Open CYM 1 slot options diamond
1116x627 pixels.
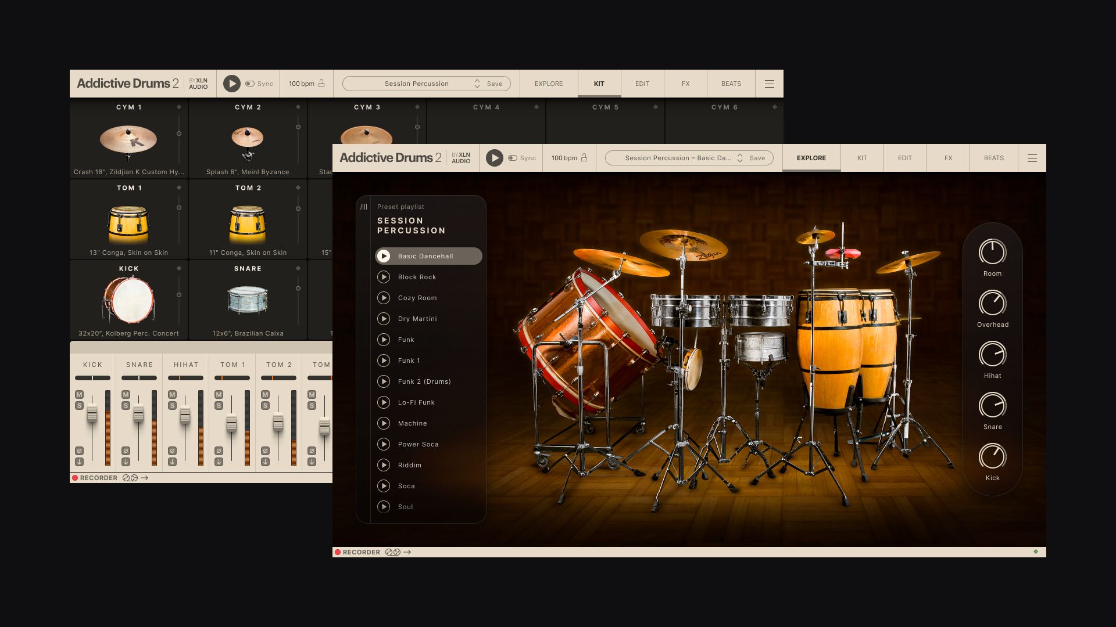click(179, 107)
